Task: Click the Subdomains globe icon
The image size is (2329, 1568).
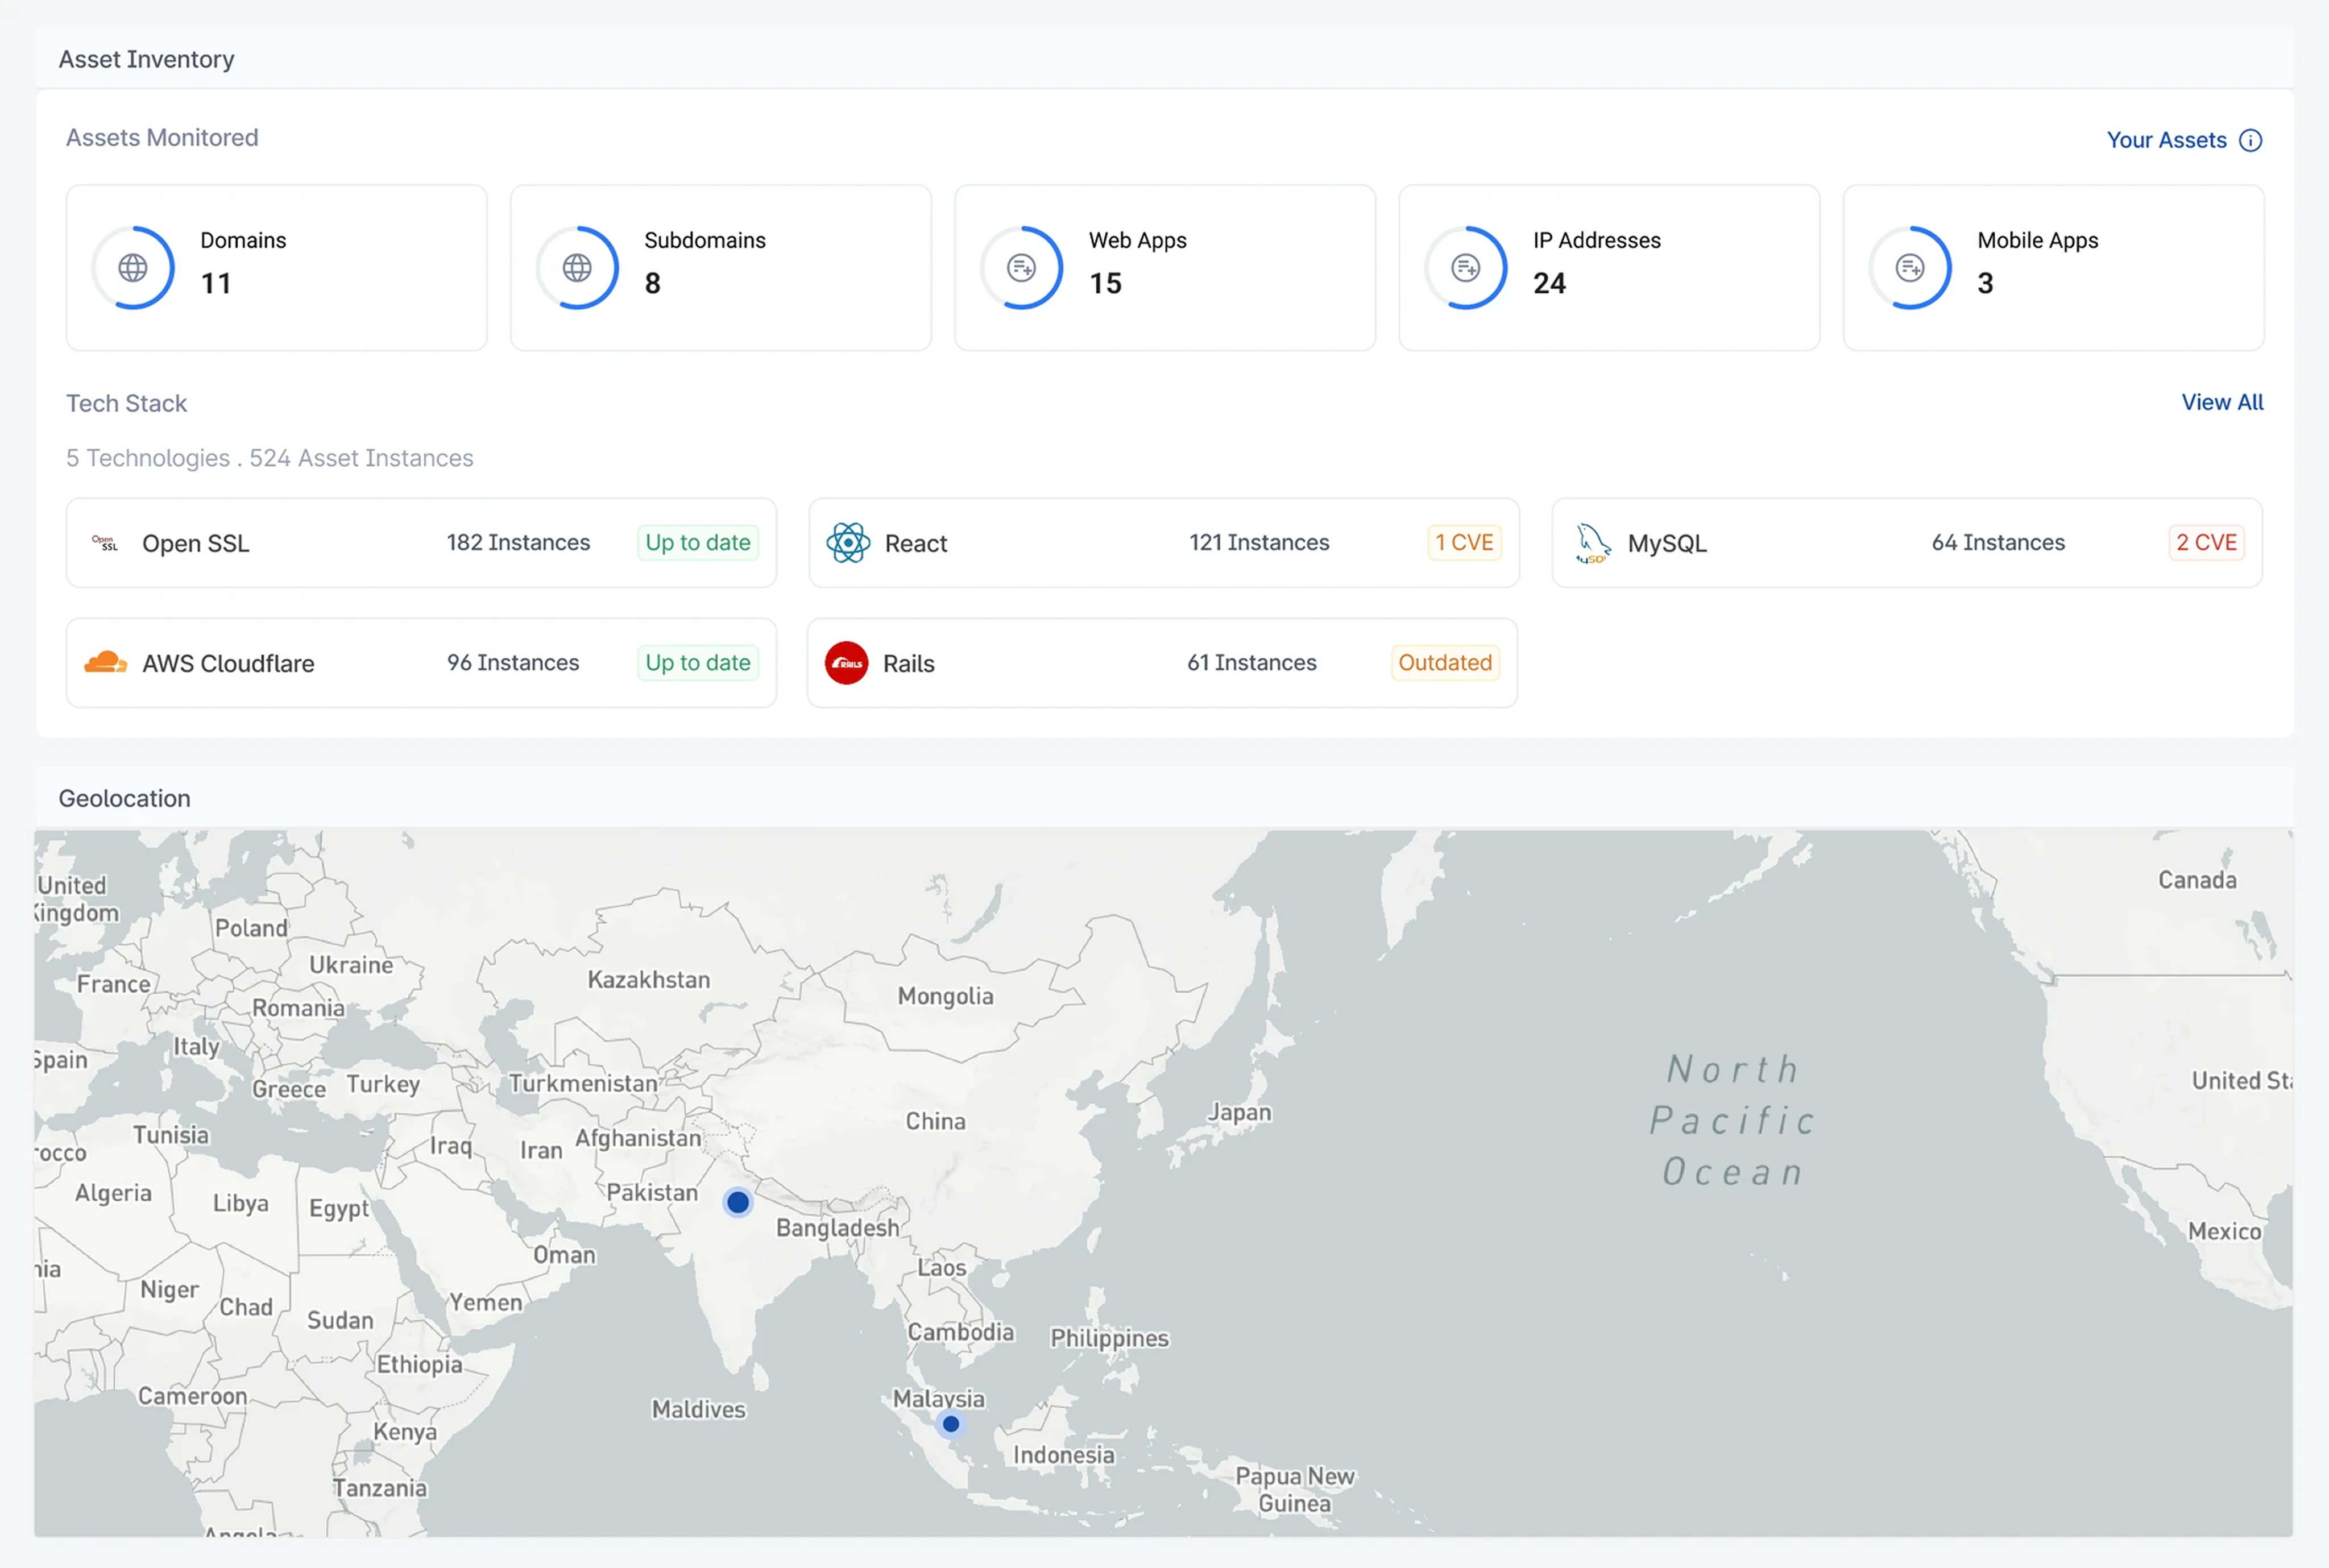Action: (x=577, y=268)
